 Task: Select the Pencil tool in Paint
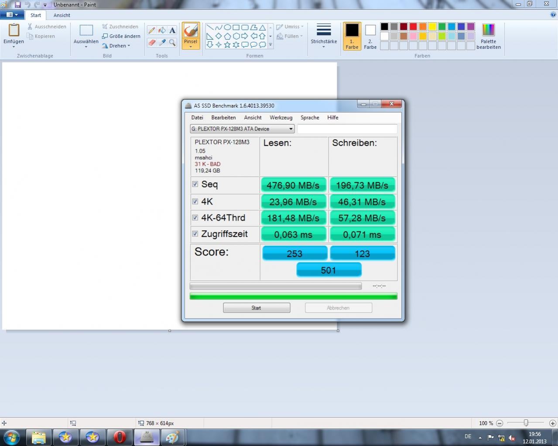click(x=151, y=31)
